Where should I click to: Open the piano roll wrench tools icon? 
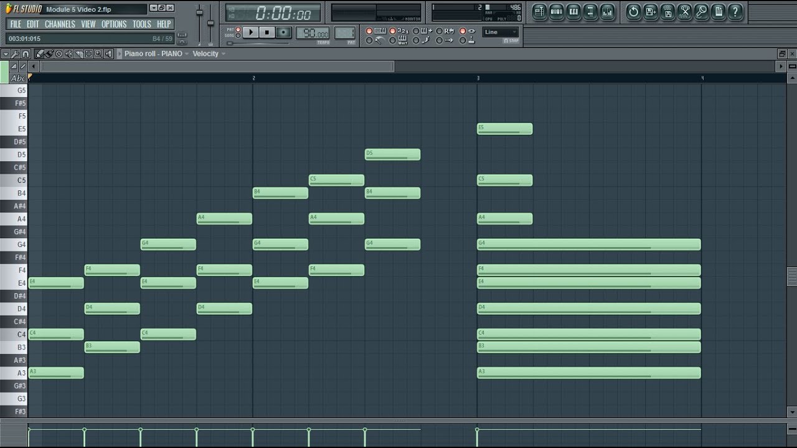[x=16, y=54]
